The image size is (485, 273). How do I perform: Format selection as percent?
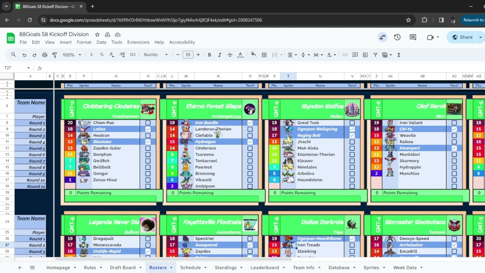[x=102, y=55]
